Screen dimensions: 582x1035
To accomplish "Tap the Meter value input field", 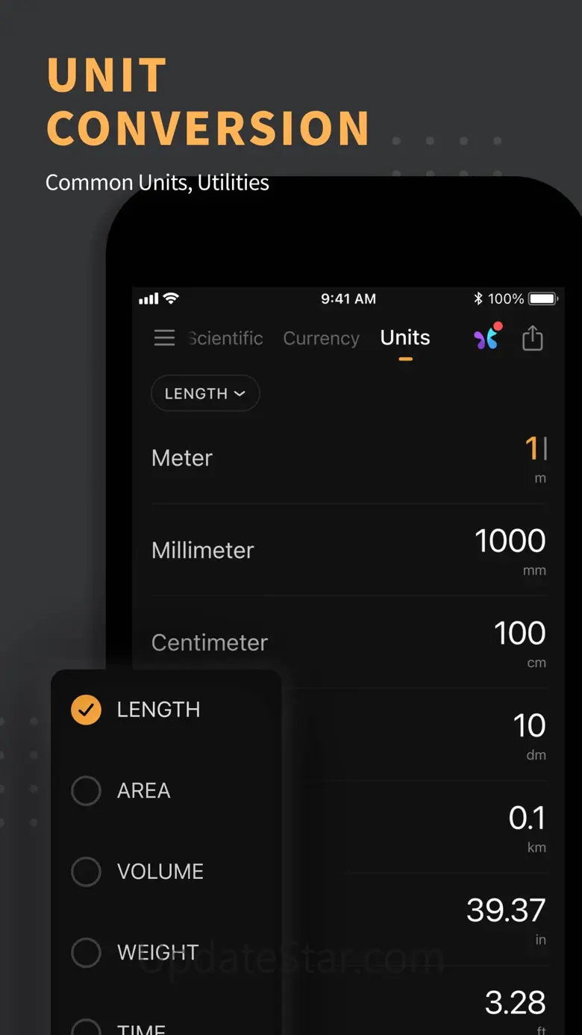I will 534,449.
